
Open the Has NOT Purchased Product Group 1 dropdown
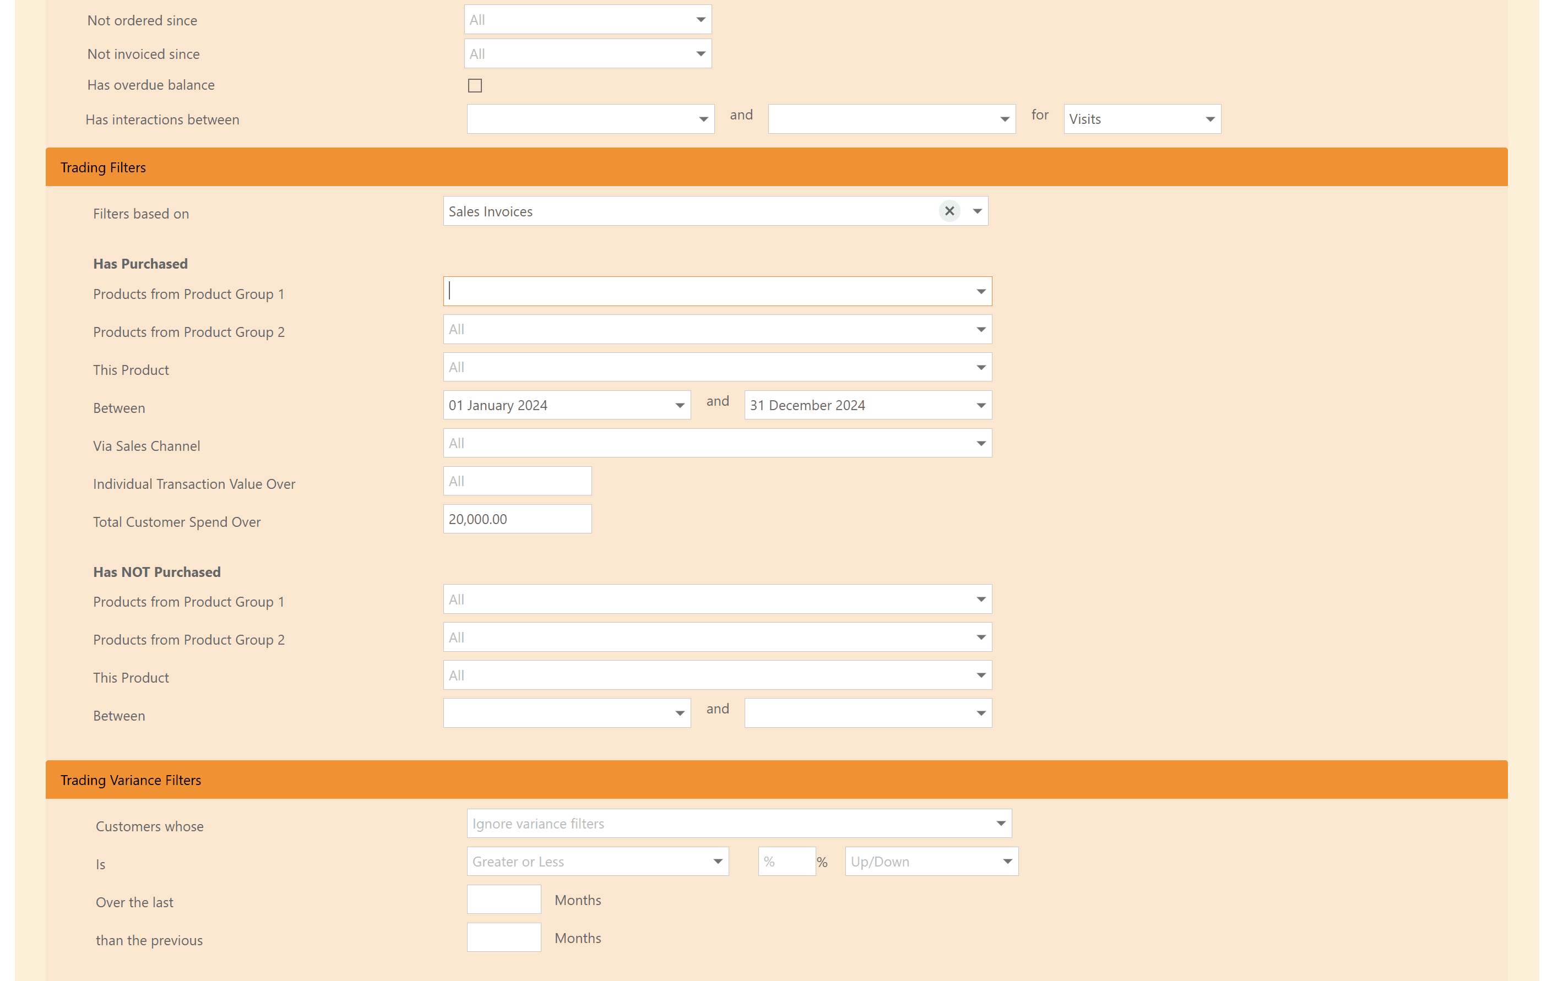tap(717, 599)
